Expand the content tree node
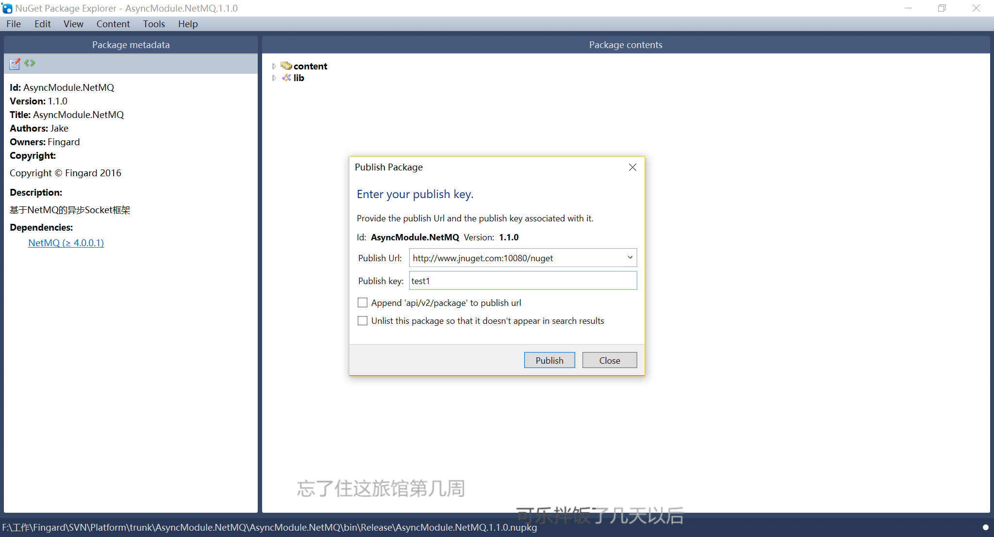 click(x=274, y=66)
